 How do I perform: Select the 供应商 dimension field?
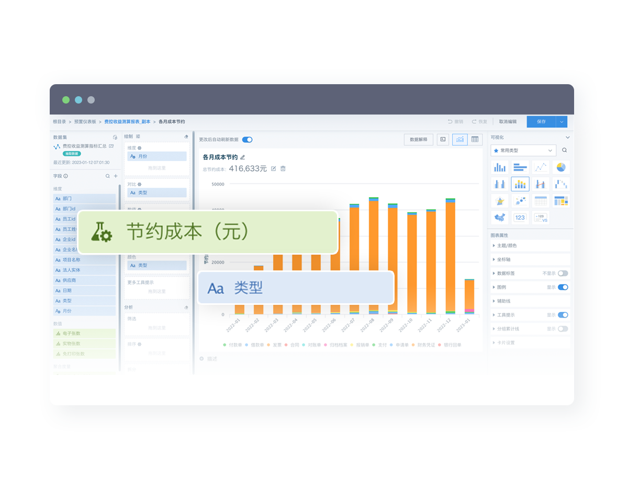pyautogui.click(x=84, y=280)
